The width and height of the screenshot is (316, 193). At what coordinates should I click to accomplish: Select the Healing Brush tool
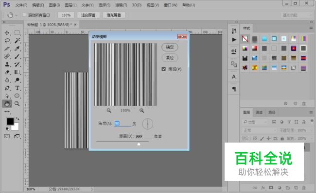click(7, 56)
